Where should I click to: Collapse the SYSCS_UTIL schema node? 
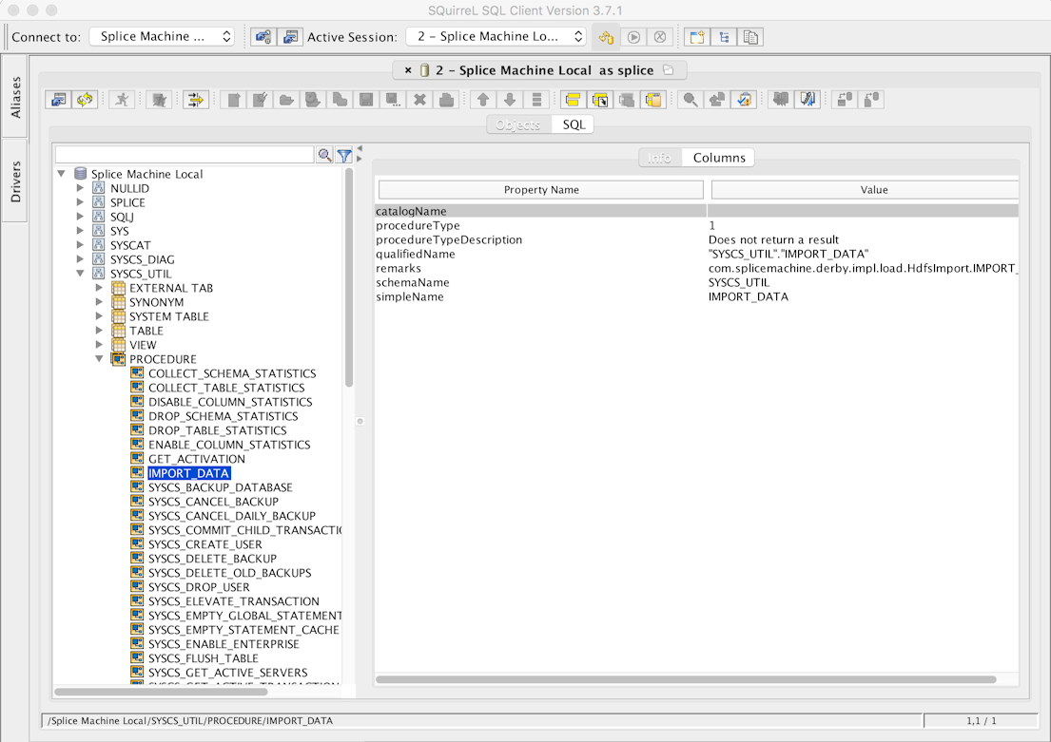[x=81, y=274]
